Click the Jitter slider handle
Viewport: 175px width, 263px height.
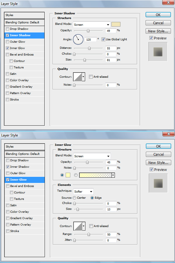coord(75,240)
